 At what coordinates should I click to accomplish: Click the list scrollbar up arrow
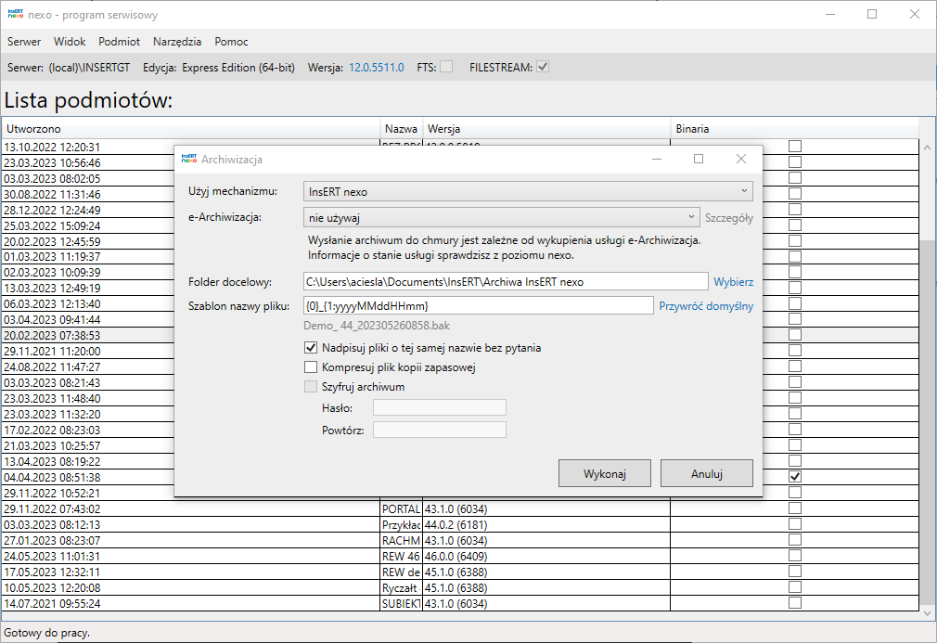pos(928,148)
